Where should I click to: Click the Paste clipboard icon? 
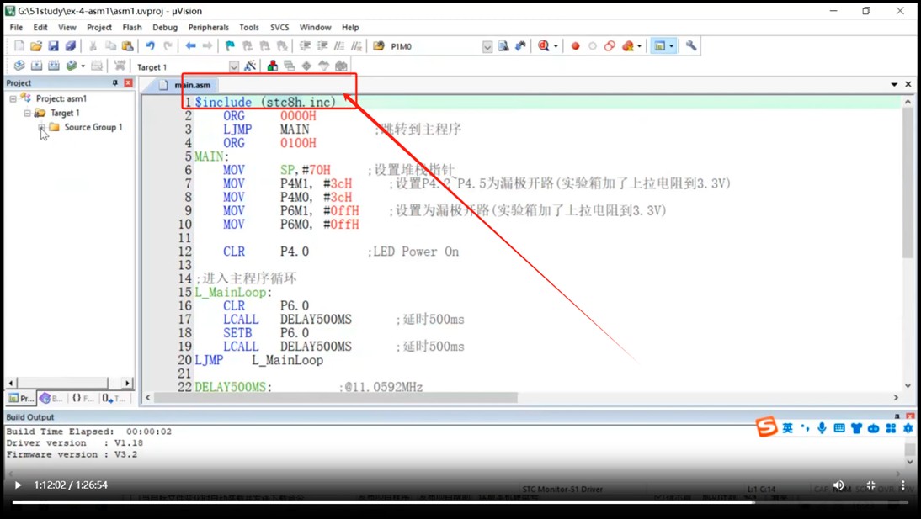pos(127,45)
